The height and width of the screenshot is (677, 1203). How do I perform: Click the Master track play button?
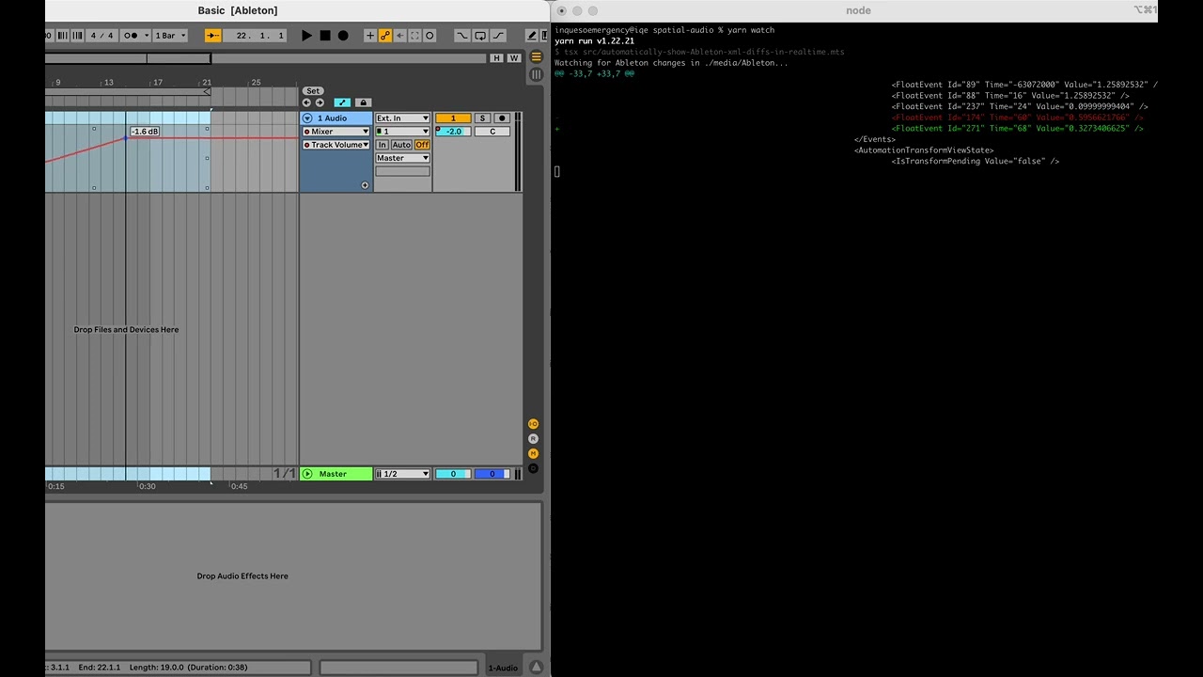307,474
